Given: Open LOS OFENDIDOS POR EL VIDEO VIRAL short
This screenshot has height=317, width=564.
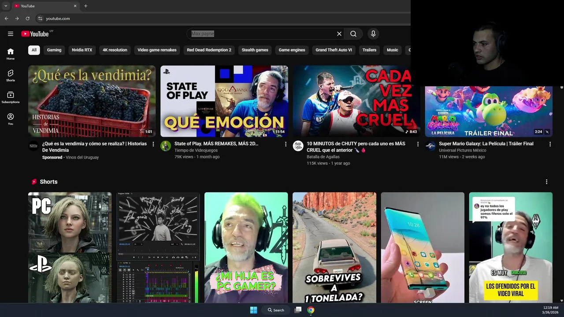Looking at the screenshot, I should [x=511, y=247].
